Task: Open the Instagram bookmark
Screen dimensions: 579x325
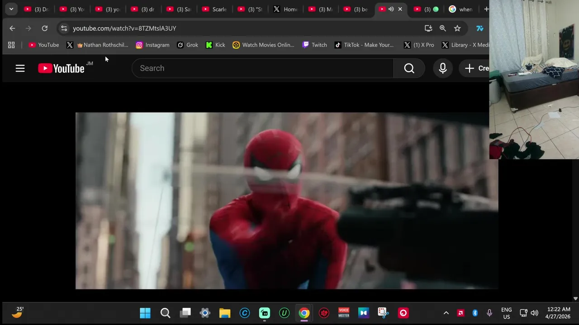Action: coord(153,45)
